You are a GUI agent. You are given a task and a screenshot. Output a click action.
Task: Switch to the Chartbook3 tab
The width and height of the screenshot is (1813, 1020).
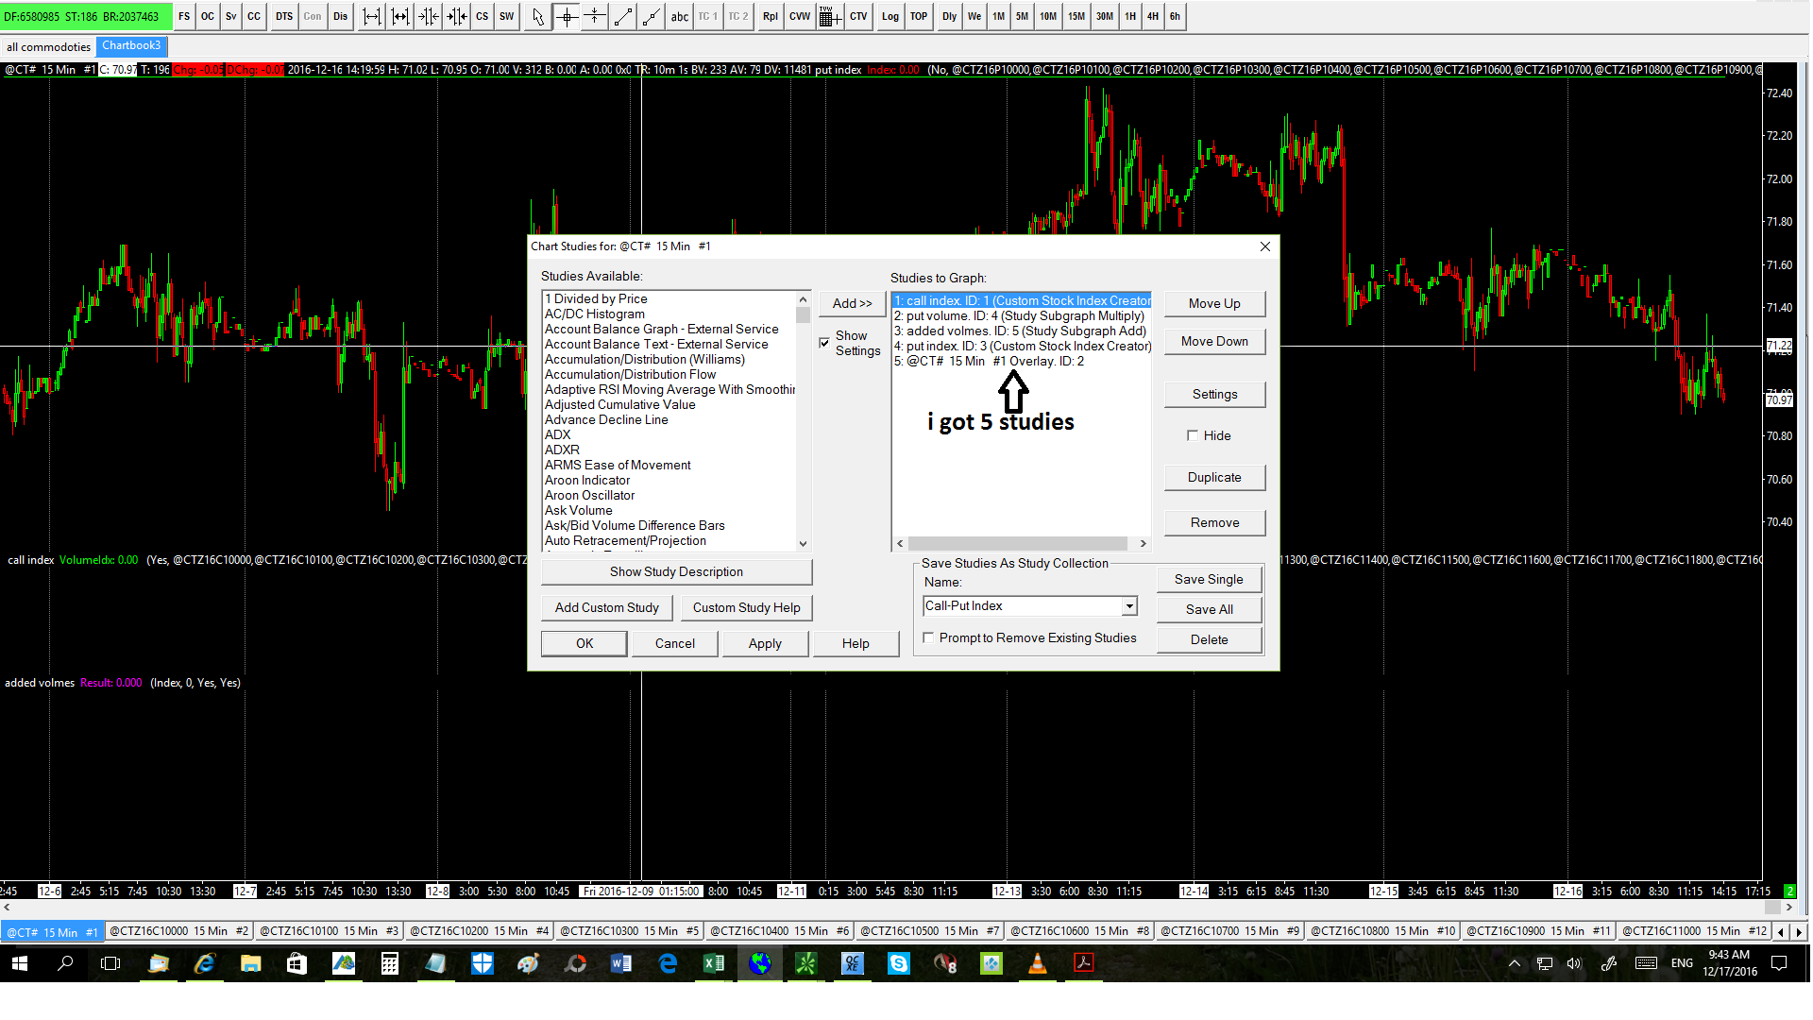(131, 45)
